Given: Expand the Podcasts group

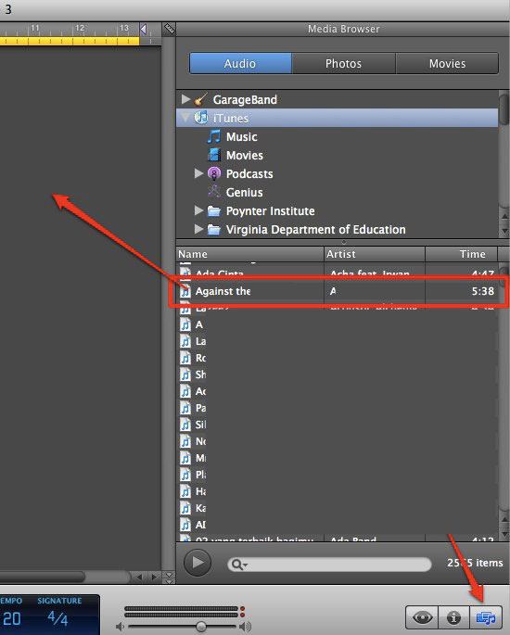Looking at the screenshot, I should click(x=198, y=173).
